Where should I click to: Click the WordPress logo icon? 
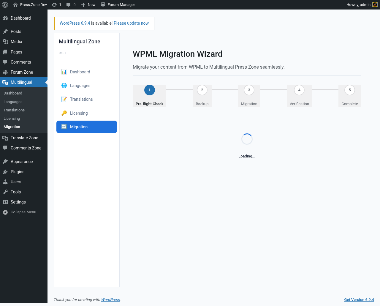pyautogui.click(x=5, y=5)
